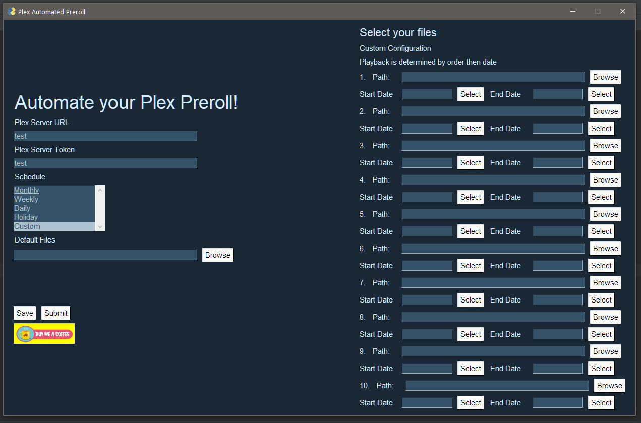641x423 pixels.
Task: Select Start Date for entry 9
Action: pyautogui.click(x=471, y=368)
